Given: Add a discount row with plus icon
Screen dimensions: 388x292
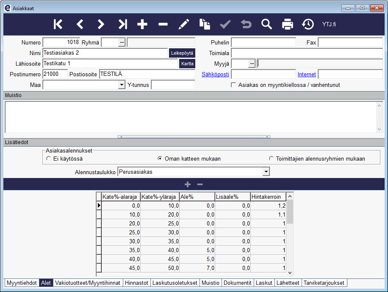Looking at the screenshot, I should (x=188, y=184).
